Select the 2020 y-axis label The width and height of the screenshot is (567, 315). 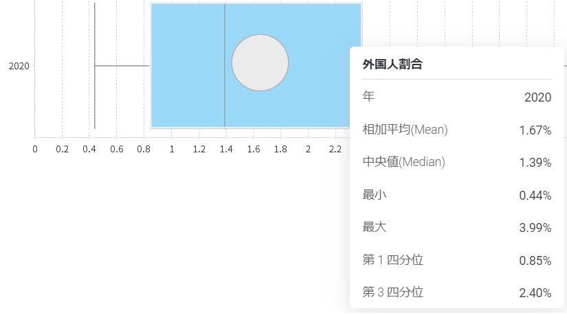(x=19, y=66)
